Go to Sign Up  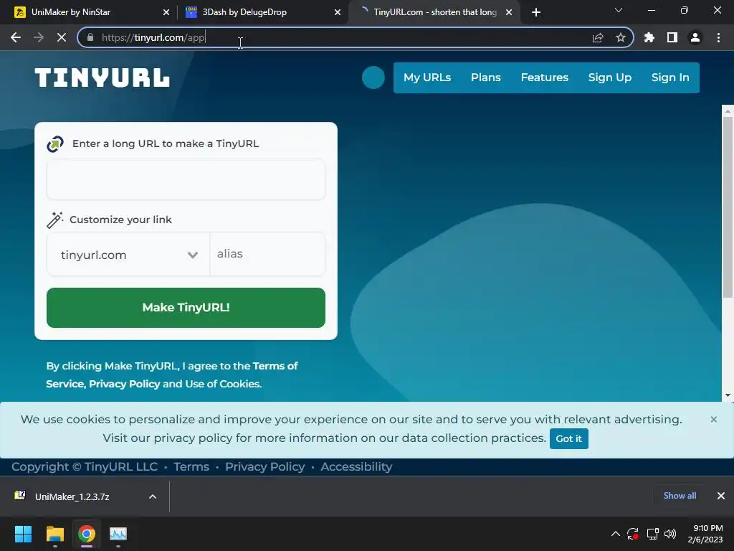pos(609,77)
